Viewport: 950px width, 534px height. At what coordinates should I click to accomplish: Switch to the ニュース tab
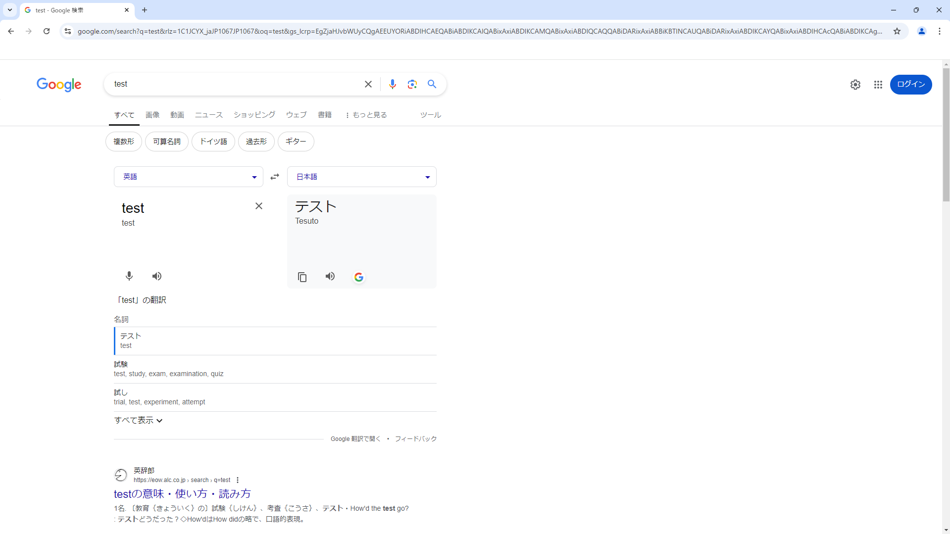[209, 115]
